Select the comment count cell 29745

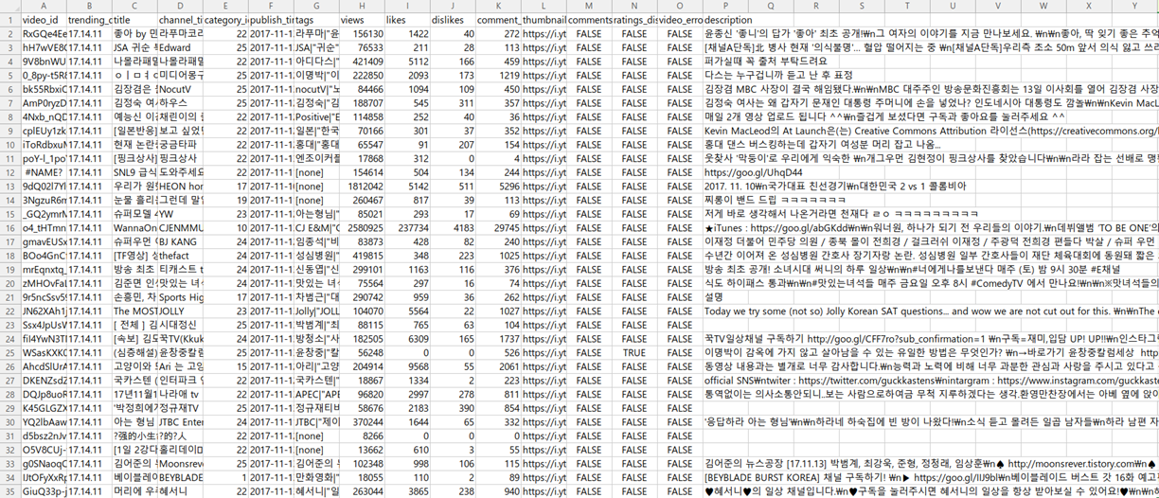pyautogui.click(x=499, y=227)
